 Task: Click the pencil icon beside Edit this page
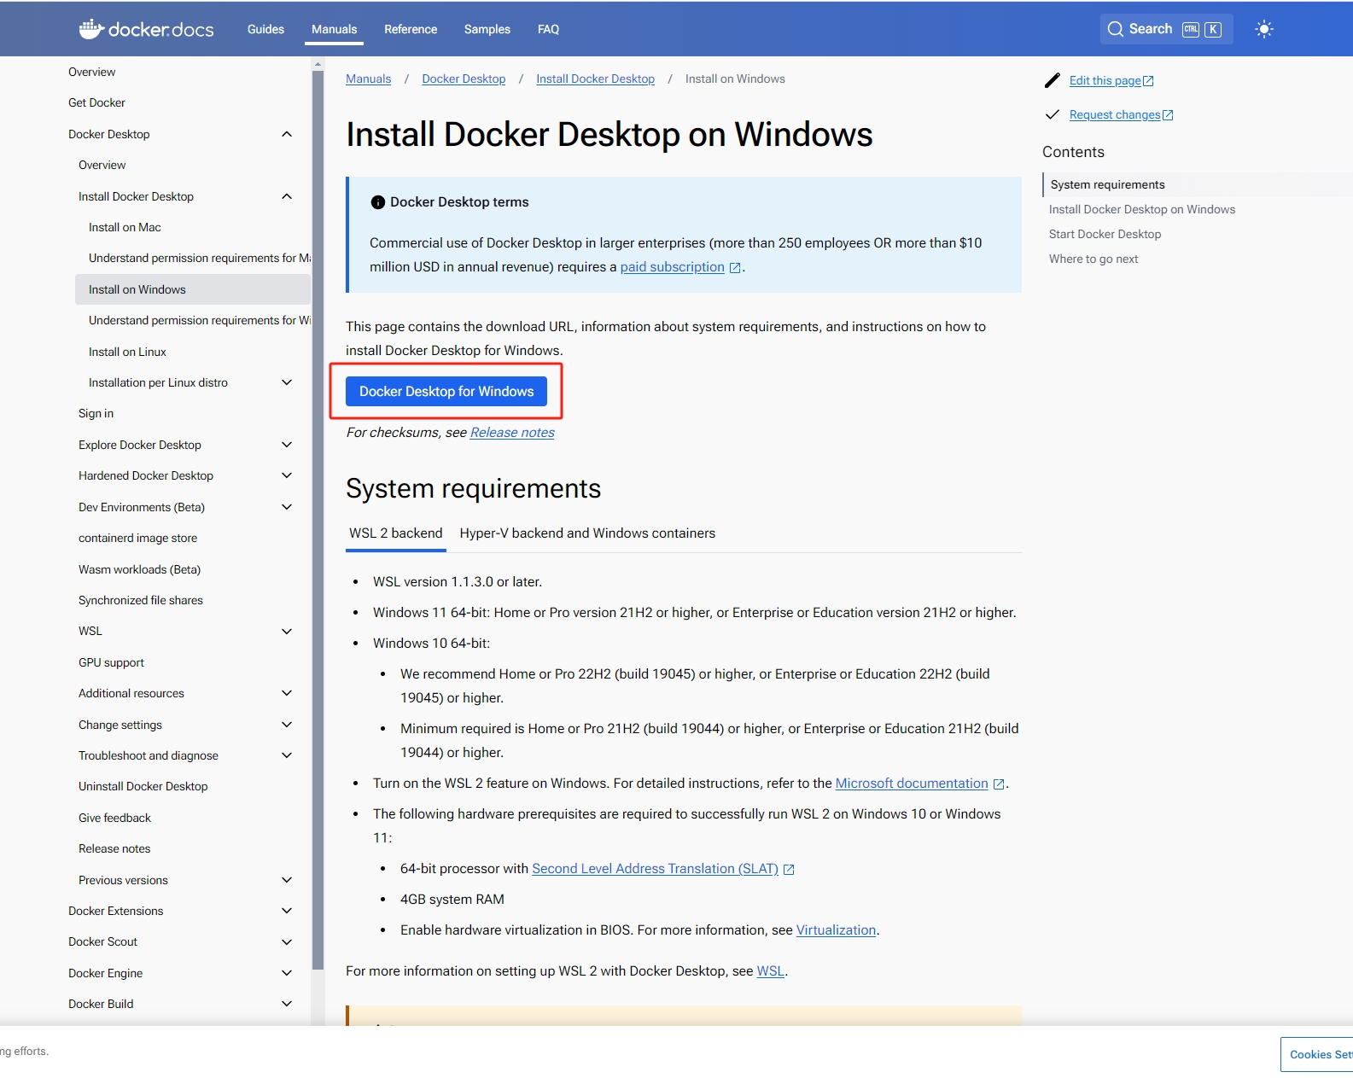(x=1053, y=80)
